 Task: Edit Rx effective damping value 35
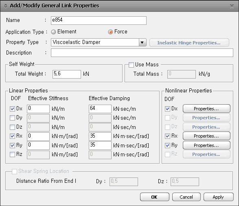pos(100,136)
